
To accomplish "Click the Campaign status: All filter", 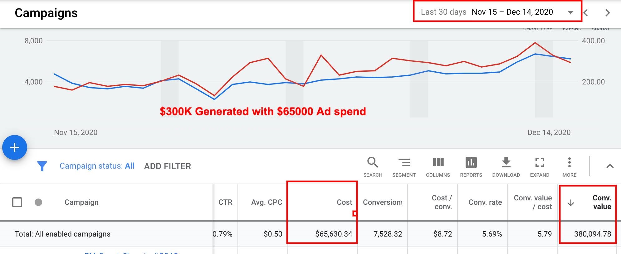I will click(97, 166).
